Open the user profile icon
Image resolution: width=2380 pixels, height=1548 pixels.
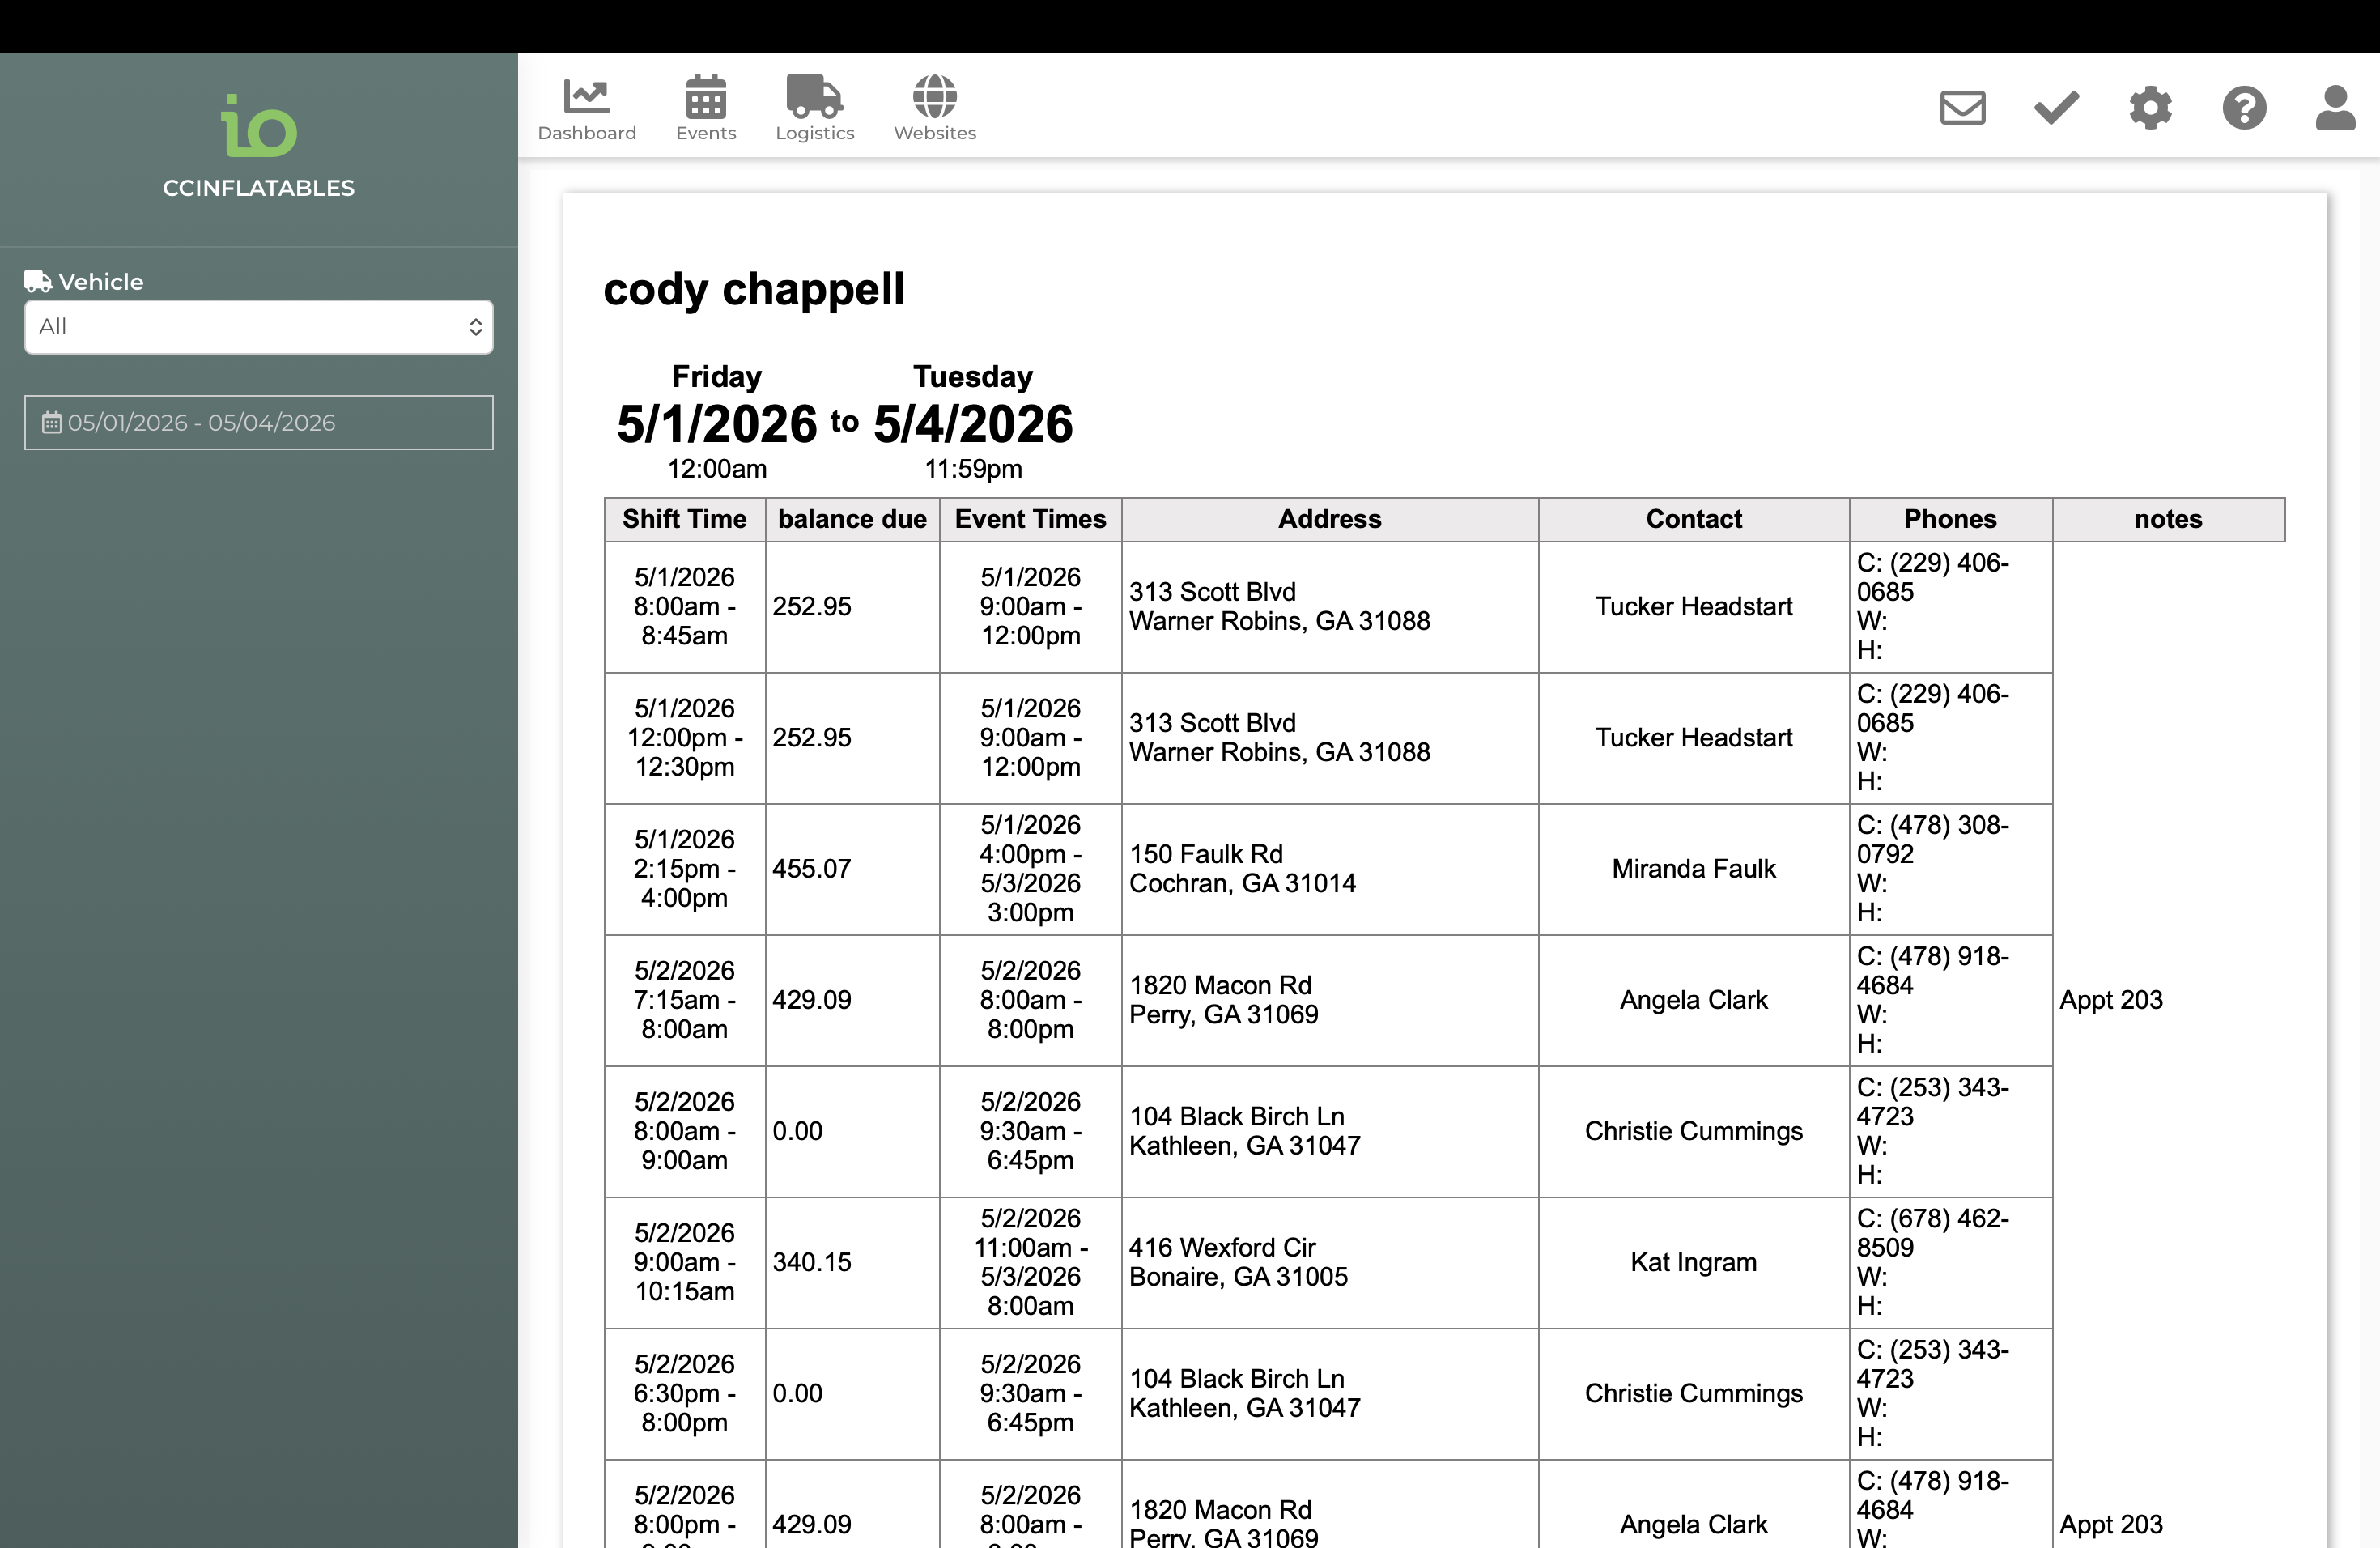pyautogui.click(x=2335, y=107)
